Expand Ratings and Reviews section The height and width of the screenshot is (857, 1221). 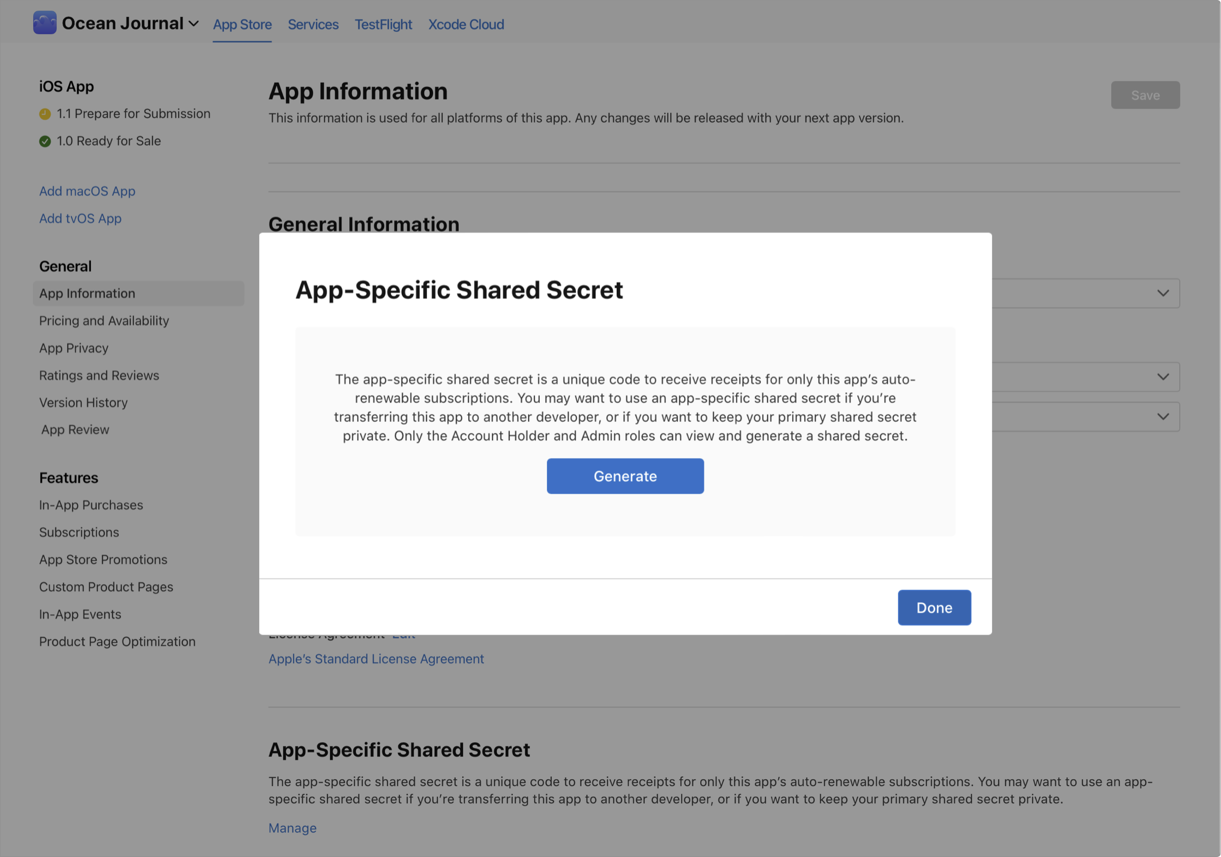click(98, 375)
